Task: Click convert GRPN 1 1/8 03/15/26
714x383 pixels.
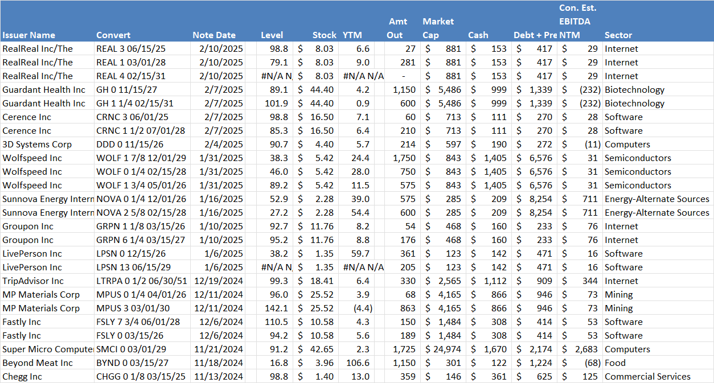Action: click(139, 226)
